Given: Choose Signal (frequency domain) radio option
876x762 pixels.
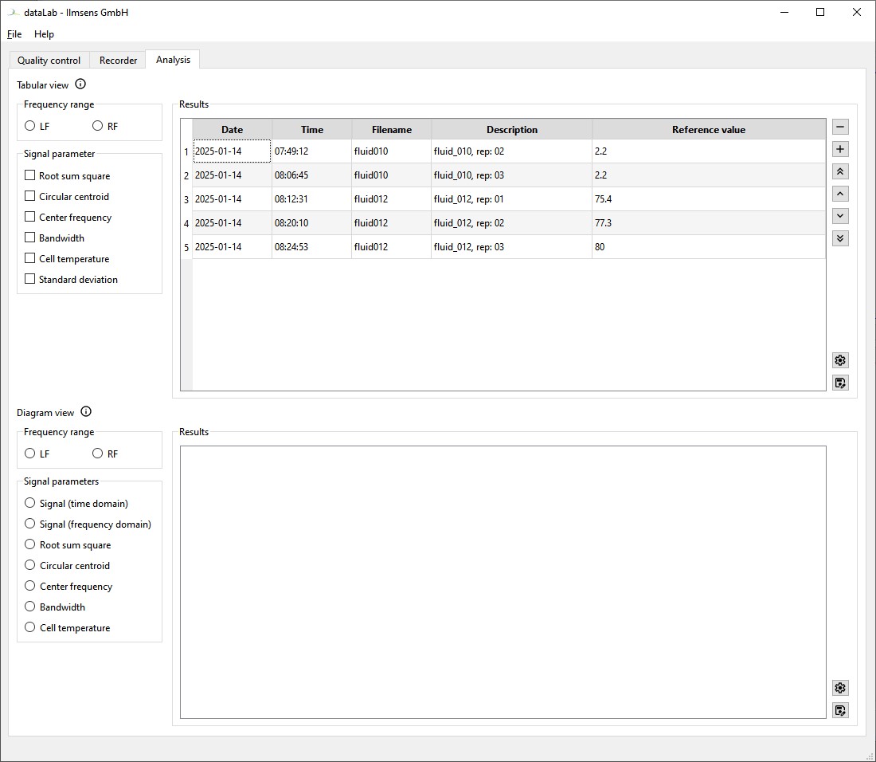Looking at the screenshot, I should click(x=30, y=524).
